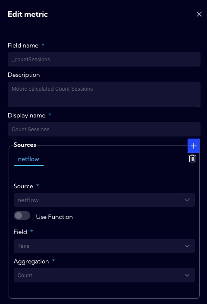Click the Edit metric title
This screenshot has width=207, height=304.
(28, 14)
